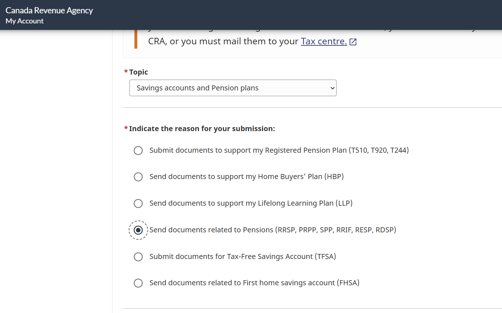Click the selected Pensions (RRSP, PRPP) radio button
502x313 pixels.
(138, 230)
